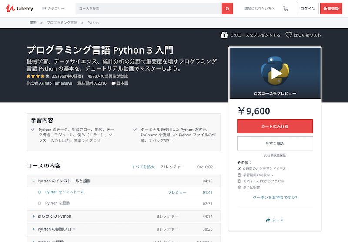Go to the Python breadcrumb

pos(93,23)
